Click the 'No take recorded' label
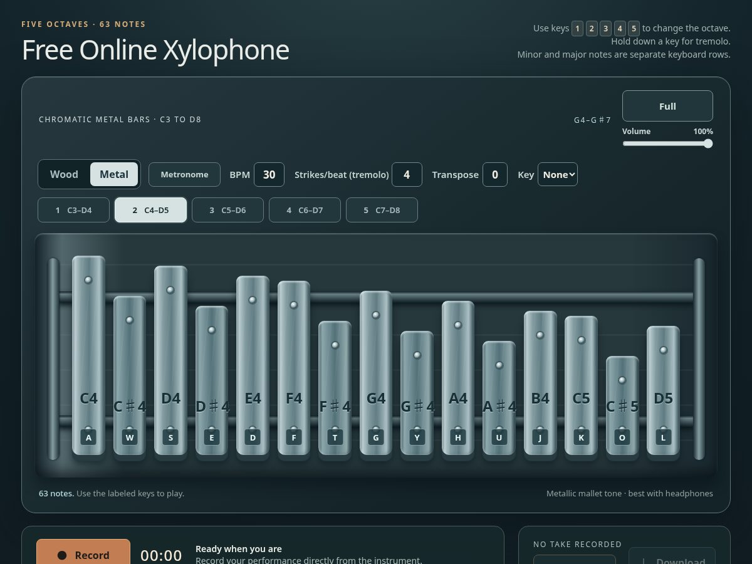 pyautogui.click(x=577, y=544)
